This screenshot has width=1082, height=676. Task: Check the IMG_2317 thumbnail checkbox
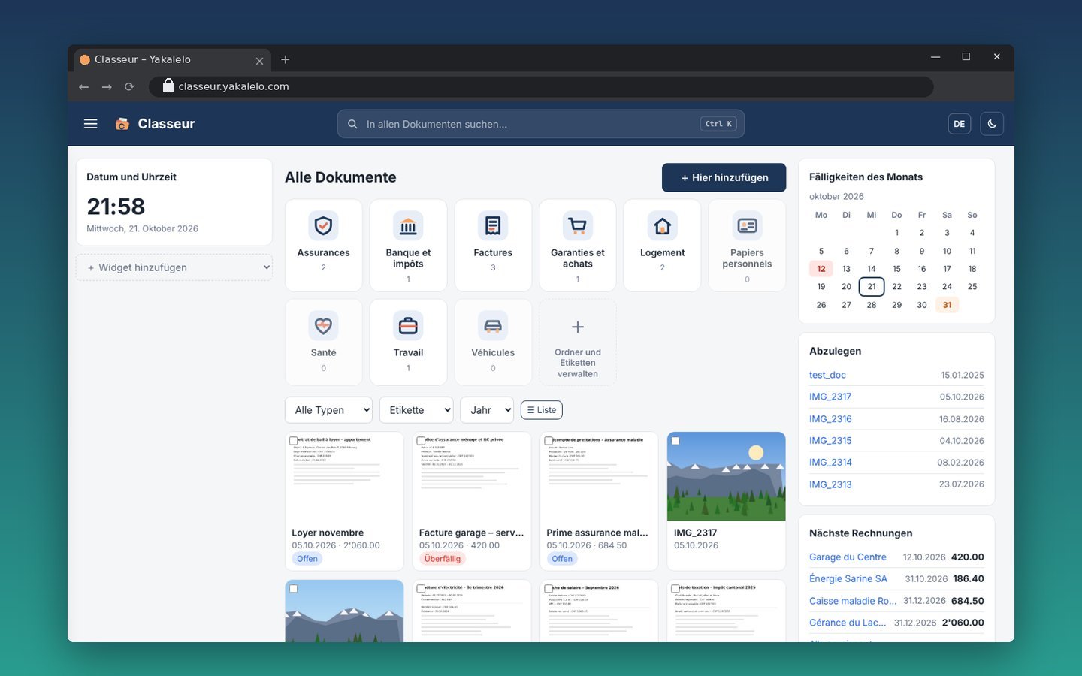coord(675,441)
